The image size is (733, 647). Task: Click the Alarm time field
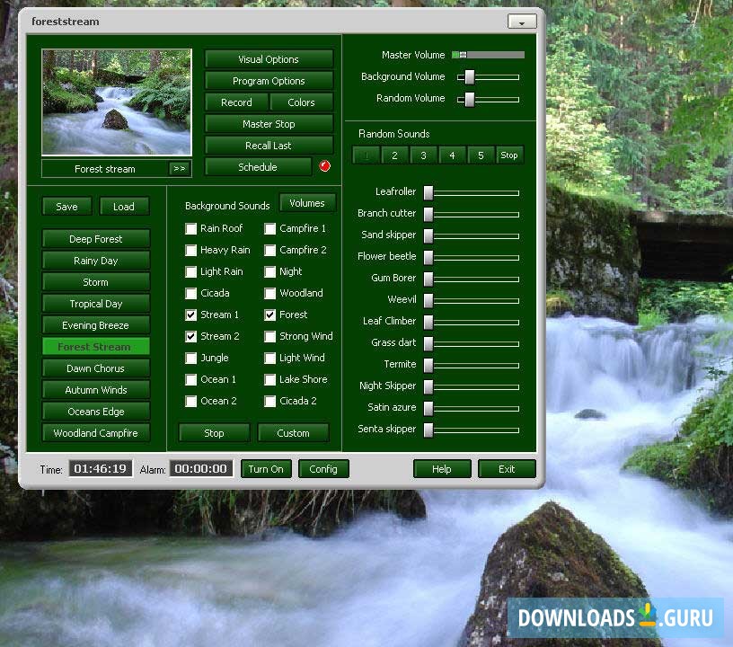[x=201, y=468]
